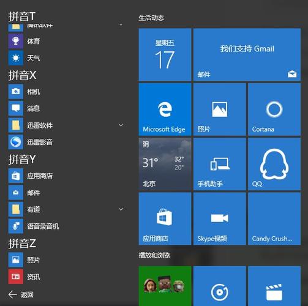Open the Skype视频 video tile
This screenshot has height=306, width=308.
tap(220, 218)
